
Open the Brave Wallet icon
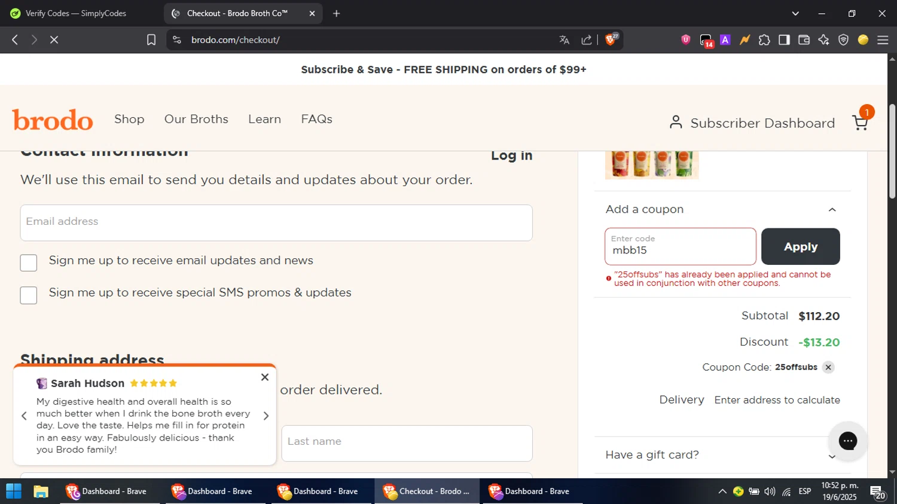point(804,39)
